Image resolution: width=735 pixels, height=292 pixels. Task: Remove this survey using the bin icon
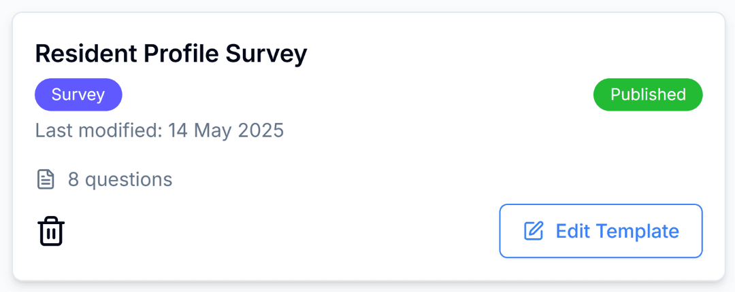click(x=51, y=232)
